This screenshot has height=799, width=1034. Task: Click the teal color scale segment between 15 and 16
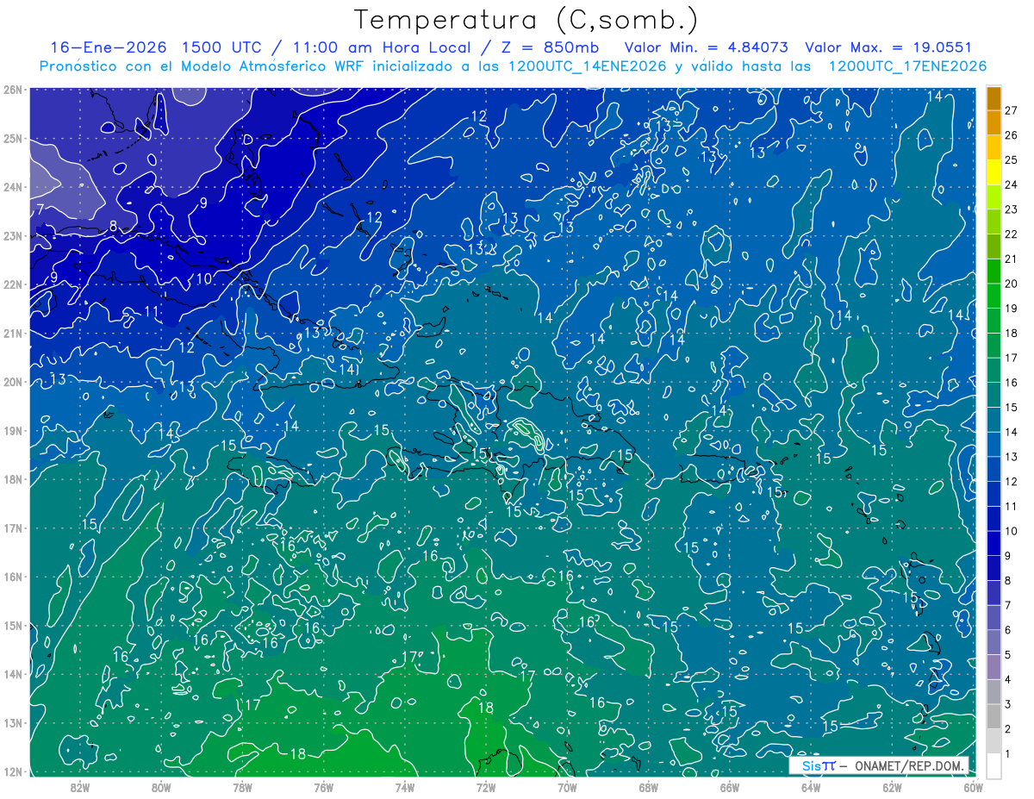[994, 395]
